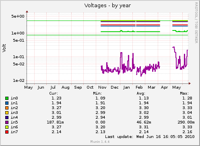The width and height of the screenshot is (200, 146).
Task: Click the in6 legend label
Action: (x=14, y=127)
